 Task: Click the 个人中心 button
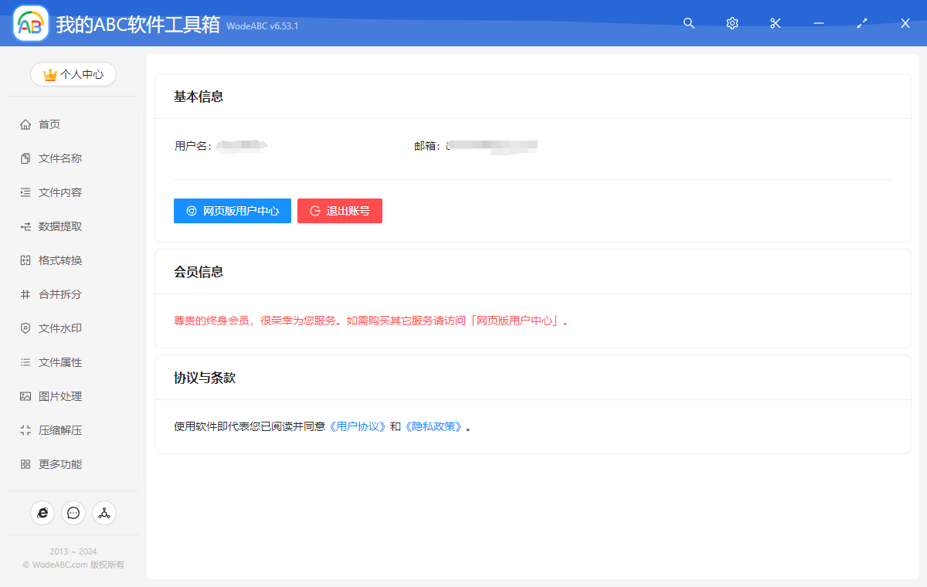(73, 74)
